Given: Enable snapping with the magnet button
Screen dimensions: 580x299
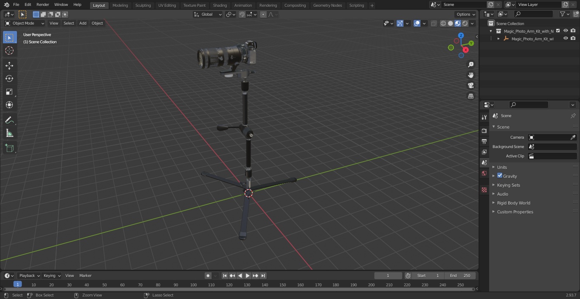Looking at the screenshot, I should (242, 14).
